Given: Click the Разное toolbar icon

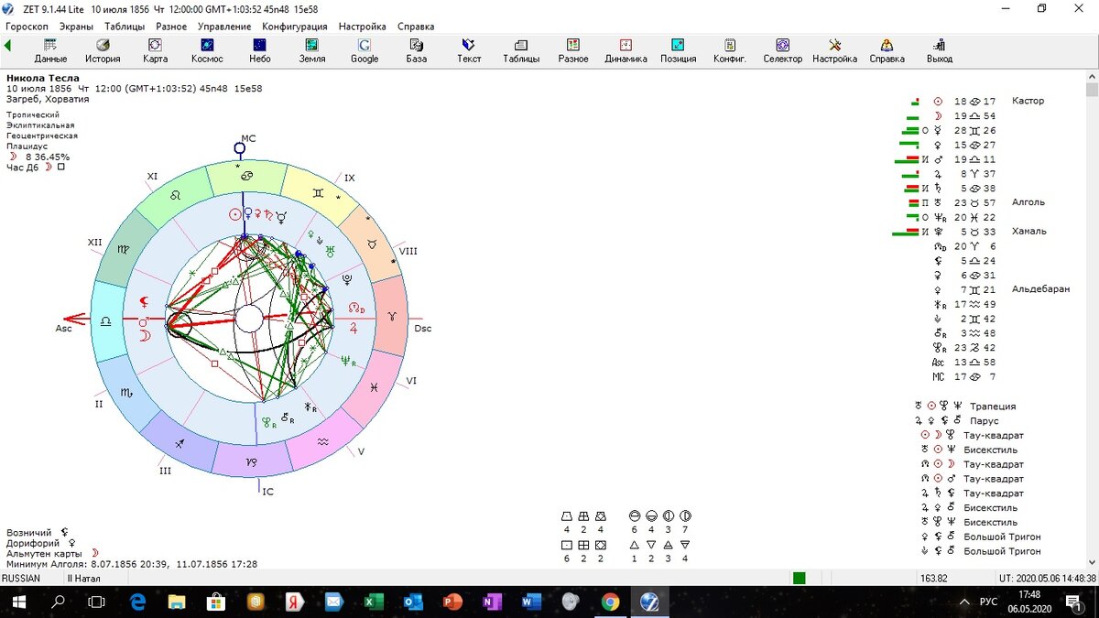Looking at the screenshot, I should (x=573, y=50).
